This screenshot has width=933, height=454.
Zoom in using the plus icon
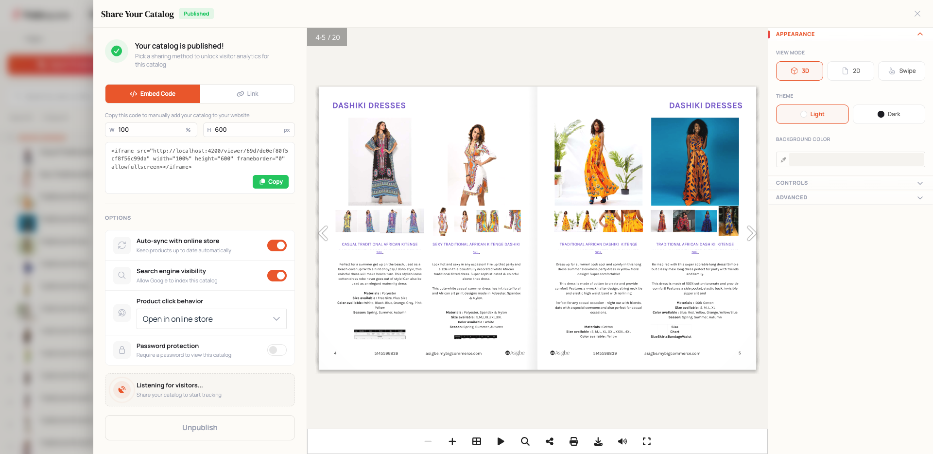click(x=452, y=441)
